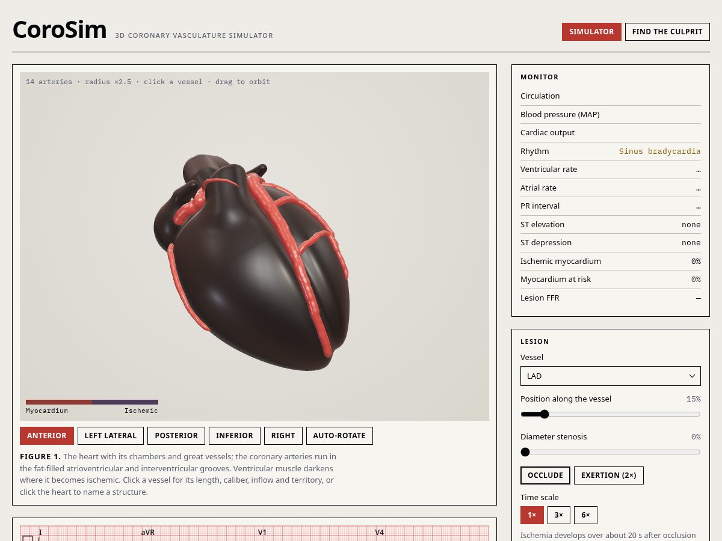Set time scale to 6×

click(585, 515)
